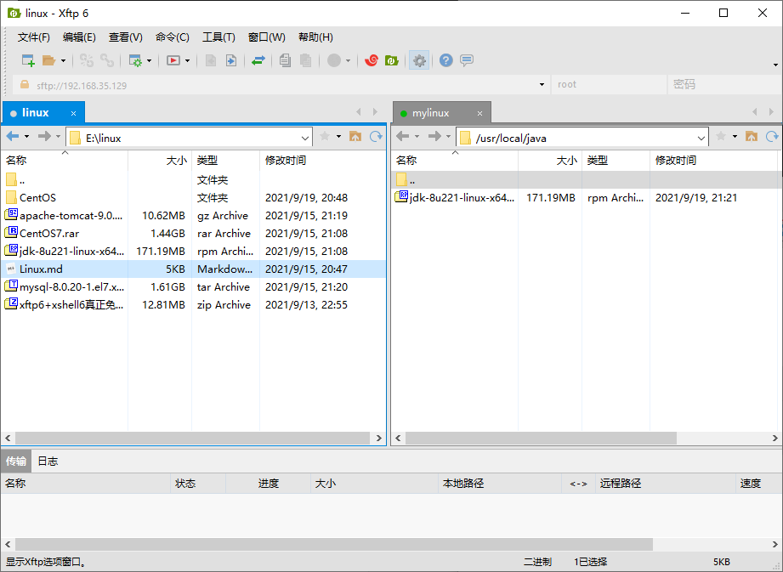783x572 pixels.
Task: Click the chat feedback bubble icon
Action: pyautogui.click(x=467, y=60)
